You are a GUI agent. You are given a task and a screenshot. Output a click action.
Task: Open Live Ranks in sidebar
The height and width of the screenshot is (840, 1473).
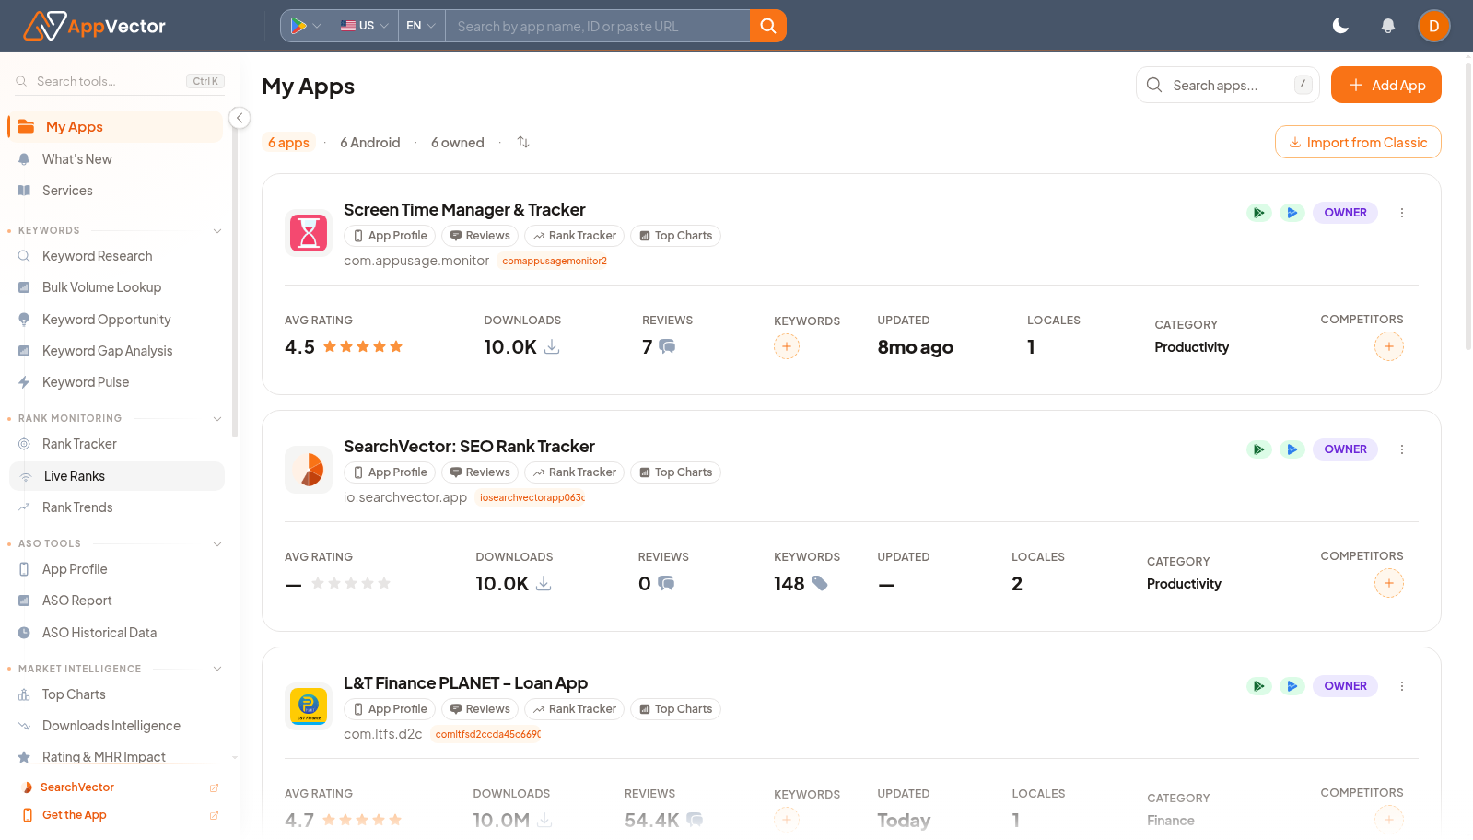pos(116,476)
